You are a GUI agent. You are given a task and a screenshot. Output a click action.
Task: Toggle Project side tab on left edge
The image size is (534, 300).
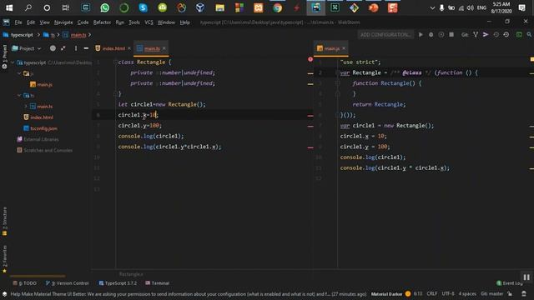pyautogui.click(x=4, y=57)
